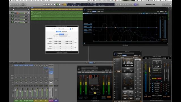Screen dimensions: 181x102
Task: Open the mixer Edit menu
Action: 14,63
